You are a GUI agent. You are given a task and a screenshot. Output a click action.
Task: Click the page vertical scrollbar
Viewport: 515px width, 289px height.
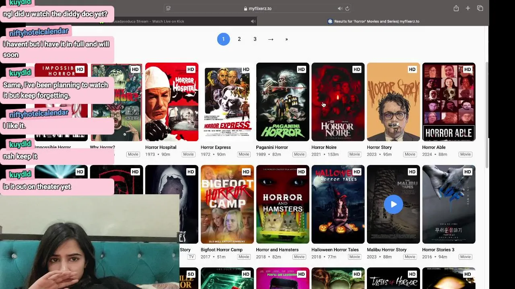tap(487, 114)
